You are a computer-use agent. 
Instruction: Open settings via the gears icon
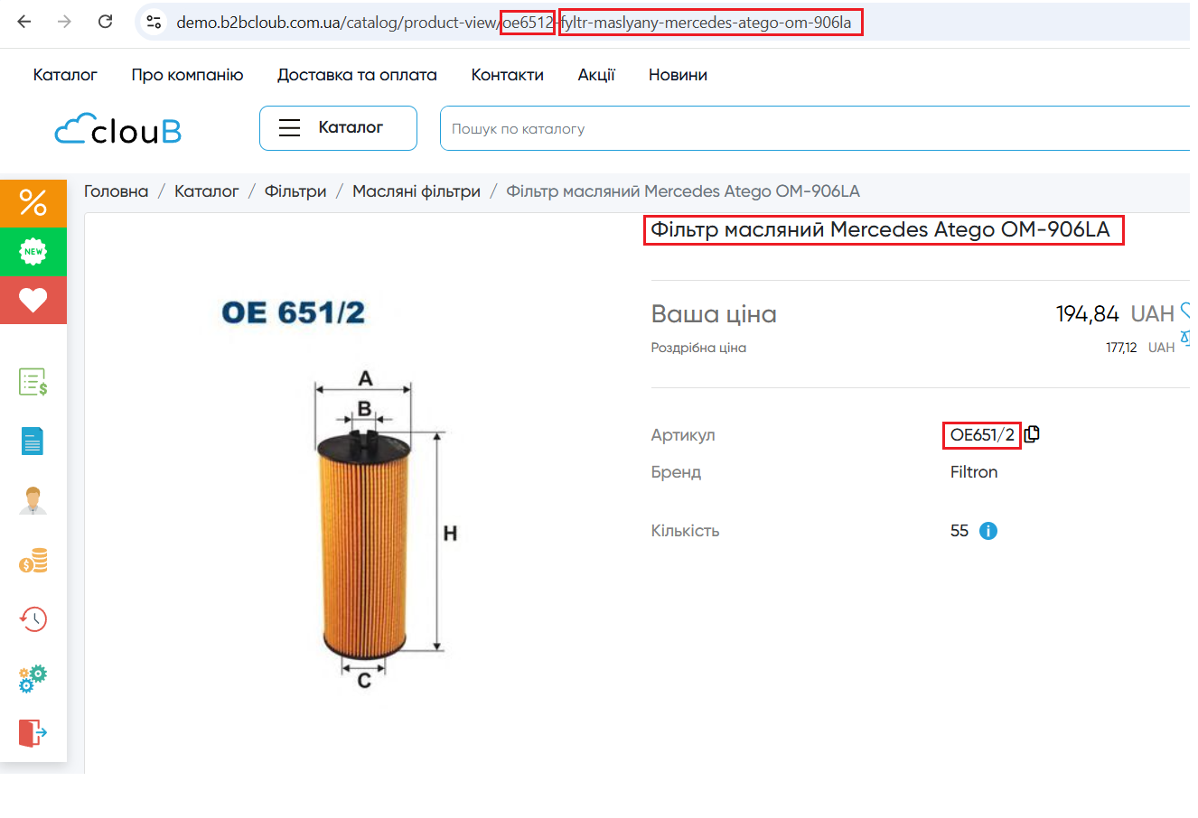[33, 678]
